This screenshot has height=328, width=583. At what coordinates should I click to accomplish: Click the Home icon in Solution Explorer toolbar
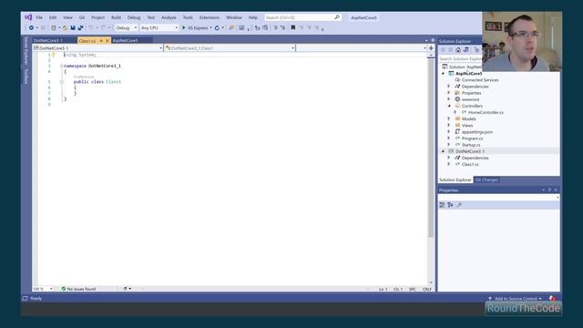tap(458, 50)
